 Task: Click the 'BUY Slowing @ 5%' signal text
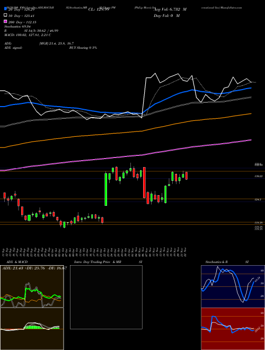tap(83, 48)
